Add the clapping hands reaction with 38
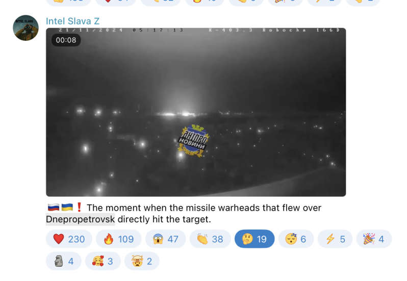 [210, 239]
